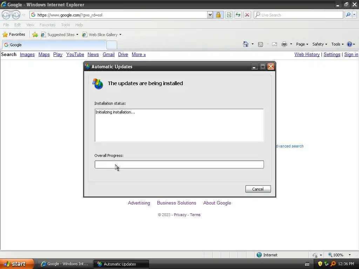
Task: Open the Tools menu in menu bar
Action: 65,25
